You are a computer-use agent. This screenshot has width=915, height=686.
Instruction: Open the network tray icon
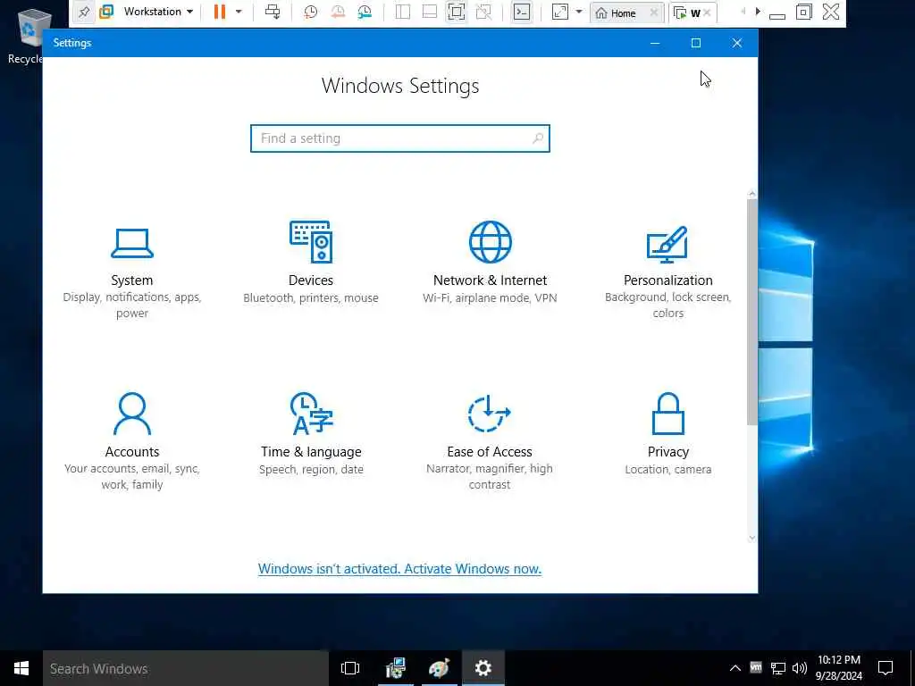pyautogui.click(x=778, y=668)
